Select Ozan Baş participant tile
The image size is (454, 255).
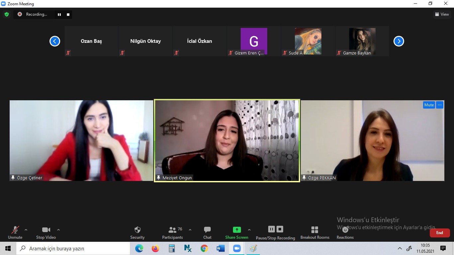[91, 41]
